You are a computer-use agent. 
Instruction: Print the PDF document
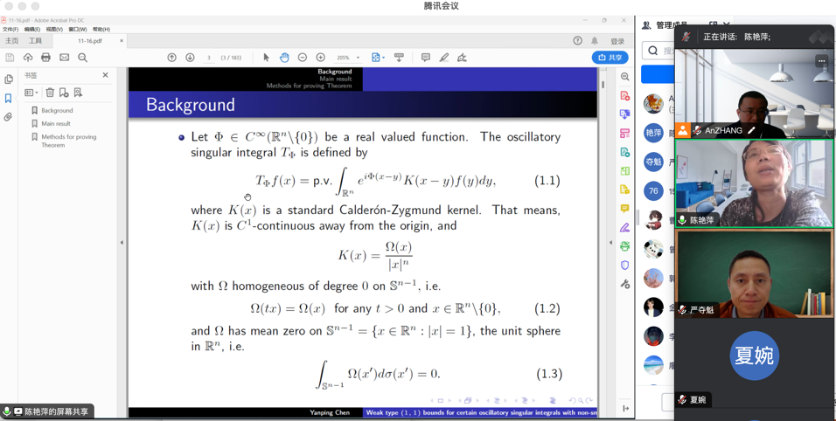pos(45,58)
